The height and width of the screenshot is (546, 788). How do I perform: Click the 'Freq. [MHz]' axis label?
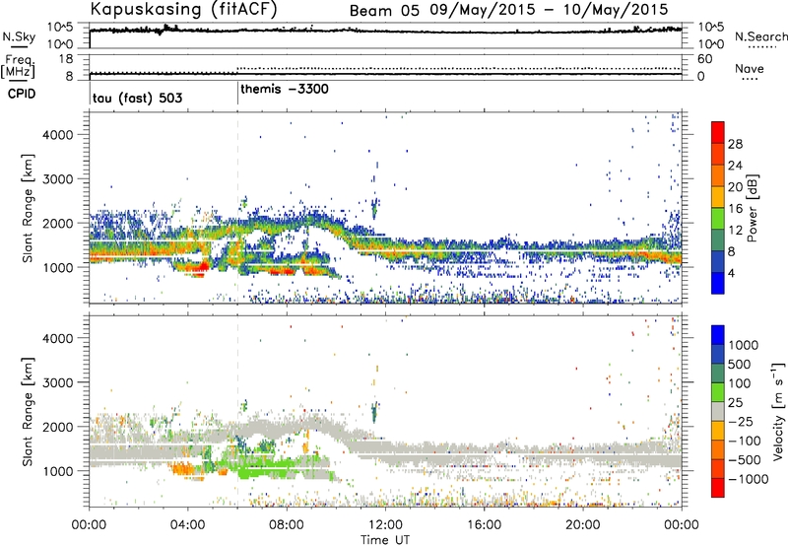tap(18, 67)
